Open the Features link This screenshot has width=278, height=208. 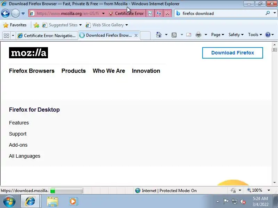tap(19, 123)
